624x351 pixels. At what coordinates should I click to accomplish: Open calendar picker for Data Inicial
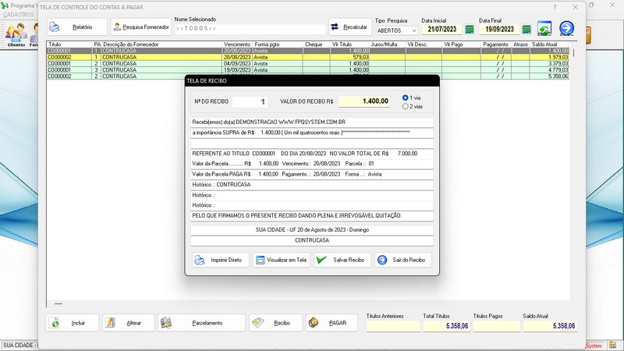coord(470,30)
